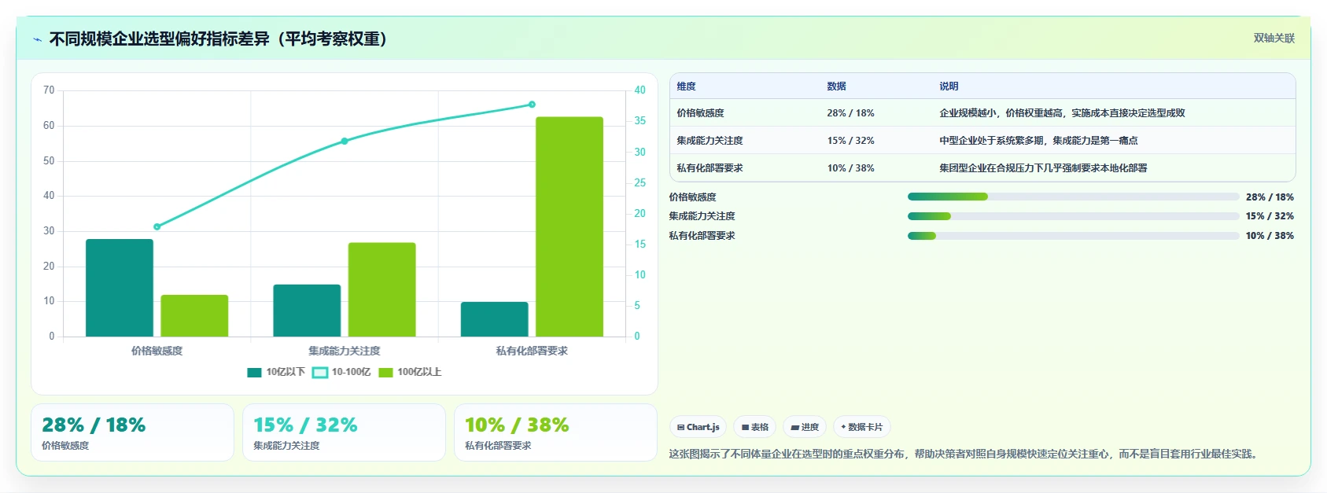Click the 价格敏感度 label left of progress bar
Viewport: 1327px width, 493px height.
tap(692, 197)
